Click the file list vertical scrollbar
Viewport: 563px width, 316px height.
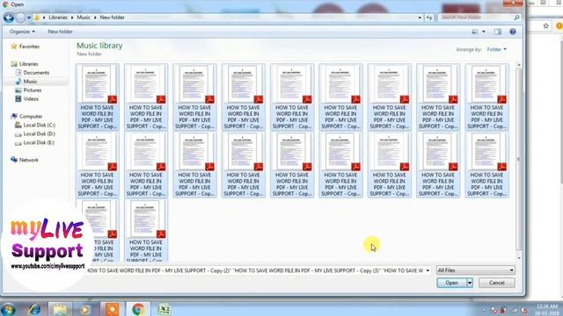[519, 160]
